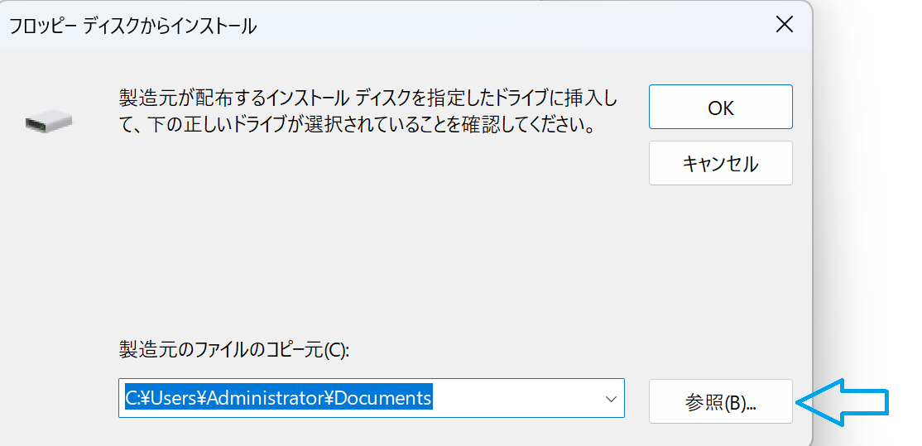Click the blue arrow pointing at 参照
This screenshot has width=922, height=446.
click(843, 402)
